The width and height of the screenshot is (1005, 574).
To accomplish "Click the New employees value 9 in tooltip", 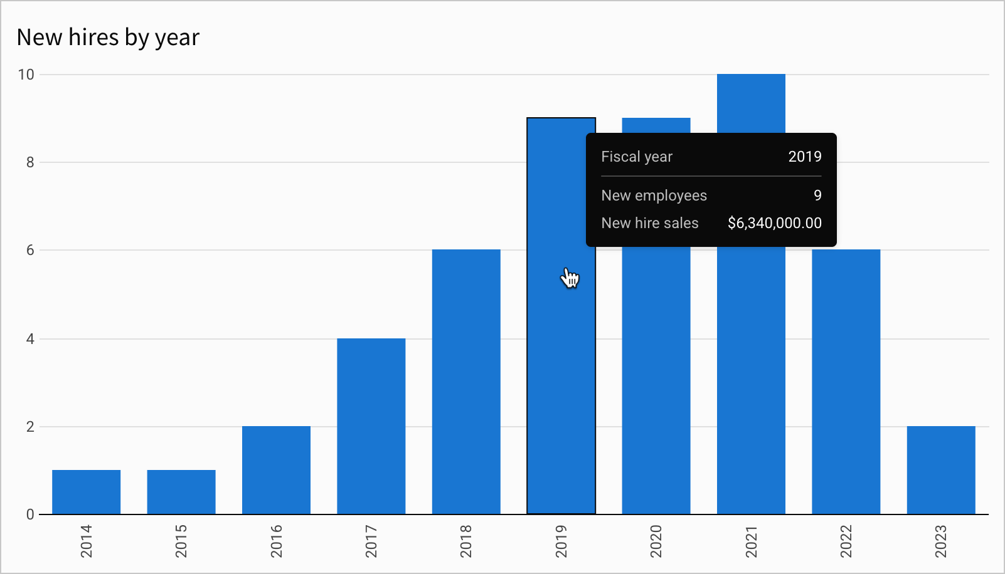I will pos(817,196).
